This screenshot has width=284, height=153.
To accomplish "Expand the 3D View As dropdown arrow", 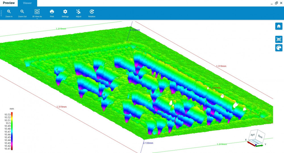I will click(37, 18).
